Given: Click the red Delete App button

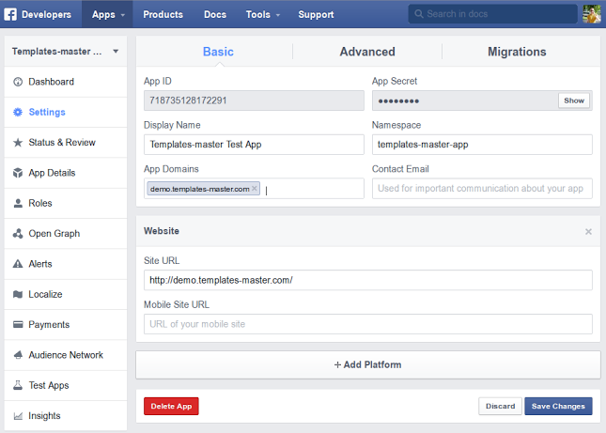Looking at the screenshot, I should tap(171, 406).
